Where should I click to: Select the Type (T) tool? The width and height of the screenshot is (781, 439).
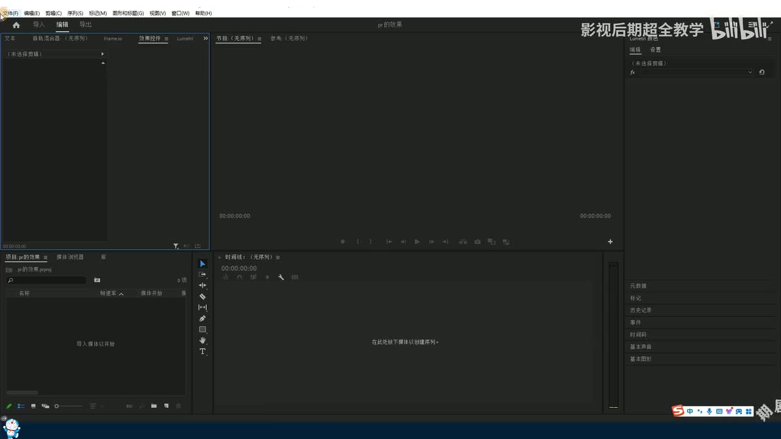203,351
